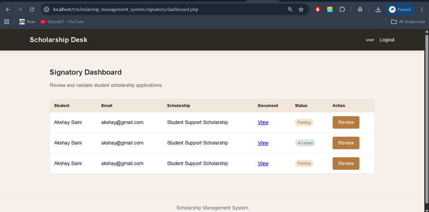Viewport: 429px width, 212px height.
Task: Open the Paused profile button
Action: [400, 10]
